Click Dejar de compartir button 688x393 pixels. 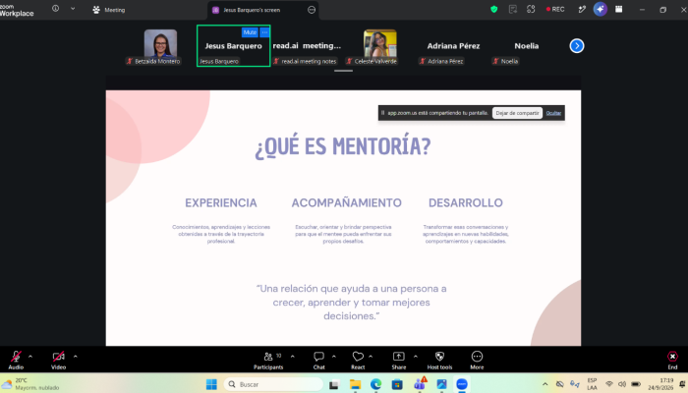[x=517, y=113]
